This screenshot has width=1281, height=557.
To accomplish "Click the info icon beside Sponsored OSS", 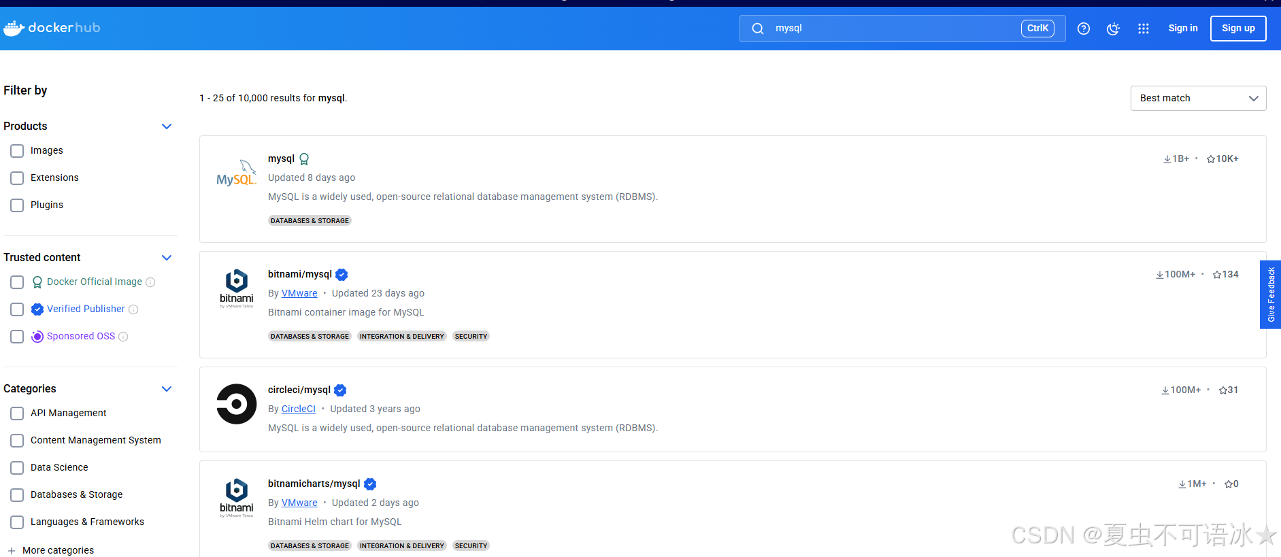I will point(123,337).
